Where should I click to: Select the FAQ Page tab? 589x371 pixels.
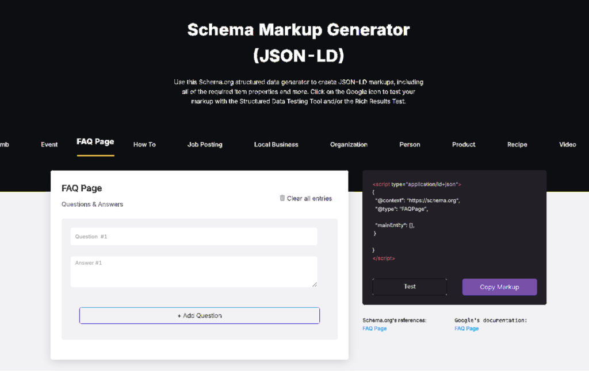coord(95,141)
